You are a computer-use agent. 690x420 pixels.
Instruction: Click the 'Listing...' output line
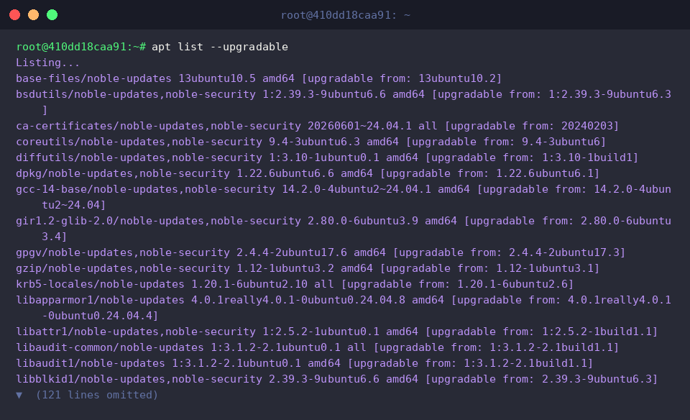coord(48,63)
